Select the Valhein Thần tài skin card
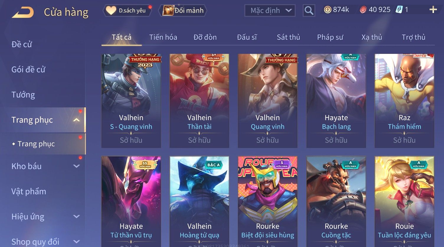This screenshot has width=444, height=247. [x=199, y=101]
